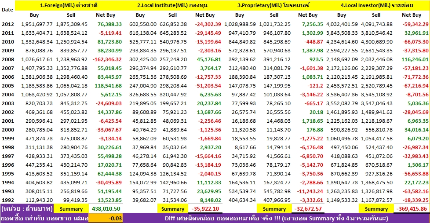
Task: Click Local Investor Net Buy -59,342.29
Action: pyautogui.click(x=415, y=24)
